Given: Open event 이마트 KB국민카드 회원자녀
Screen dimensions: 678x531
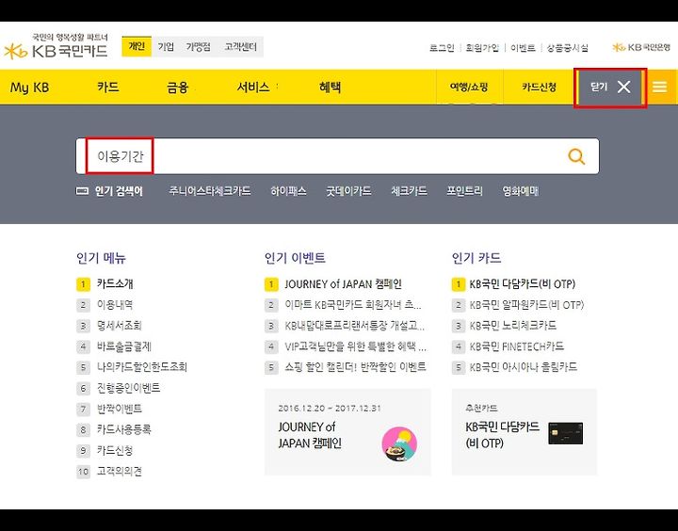Looking at the screenshot, I should tap(353, 304).
